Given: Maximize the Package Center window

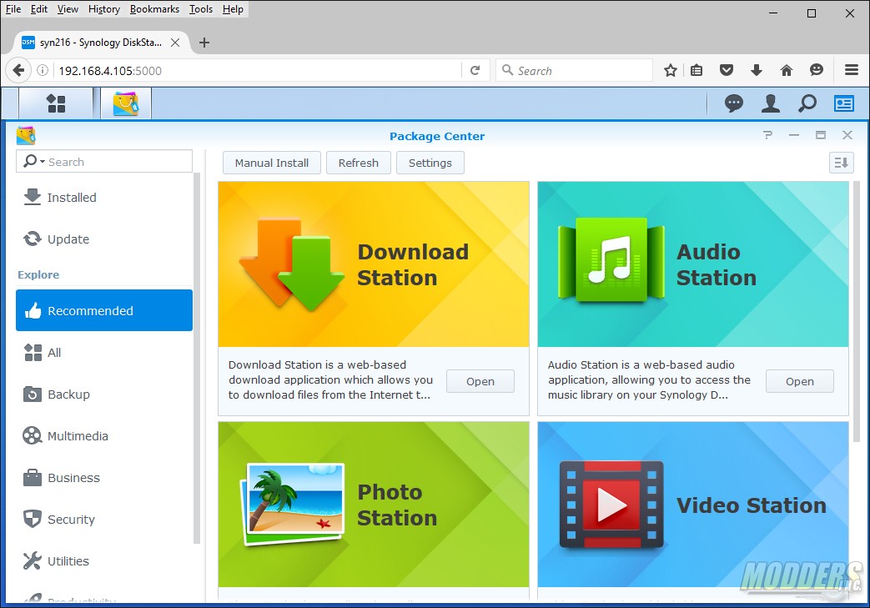Looking at the screenshot, I should [821, 135].
